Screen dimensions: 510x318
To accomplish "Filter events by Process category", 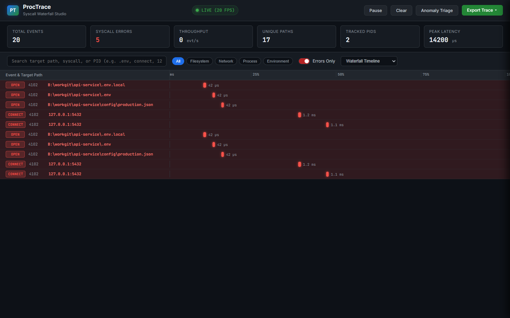I will point(250,61).
